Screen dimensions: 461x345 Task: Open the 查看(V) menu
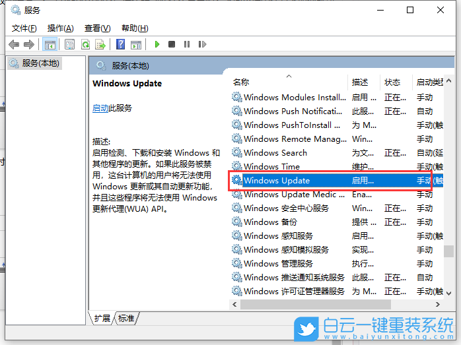click(x=97, y=28)
